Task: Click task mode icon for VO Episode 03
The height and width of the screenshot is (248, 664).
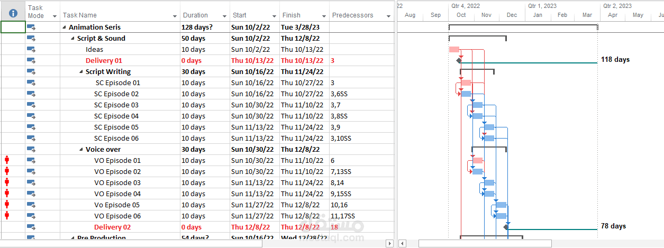Action: 31,182
